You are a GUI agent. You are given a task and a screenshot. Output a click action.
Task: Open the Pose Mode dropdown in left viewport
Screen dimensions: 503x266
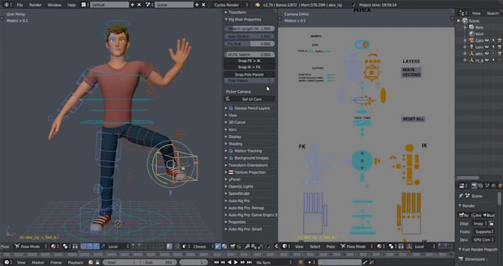[x=31, y=247]
